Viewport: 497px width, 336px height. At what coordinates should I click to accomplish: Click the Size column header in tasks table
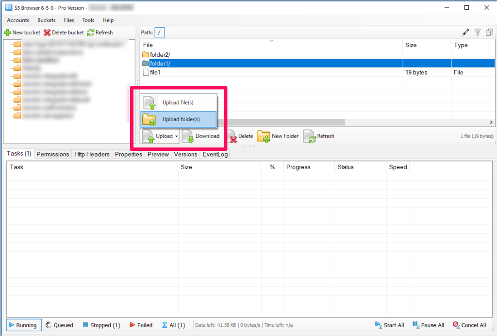[219, 167]
